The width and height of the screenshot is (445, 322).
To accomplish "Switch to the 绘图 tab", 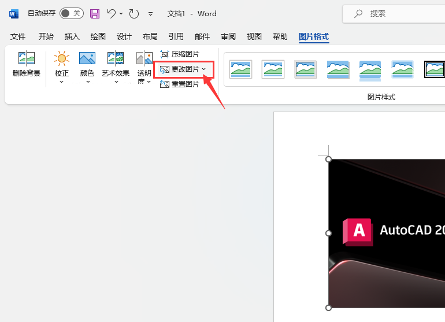I will click(98, 36).
